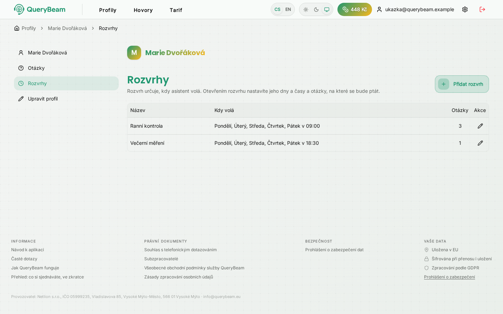Click the Název column header
The width and height of the screenshot is (503, 314).
coord(138,110)
